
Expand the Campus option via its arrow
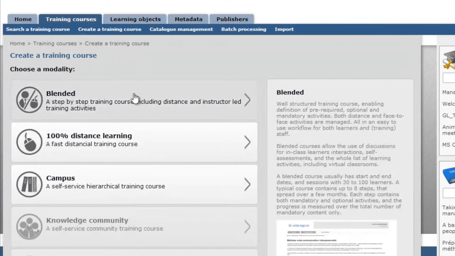[x=247, y=184]
